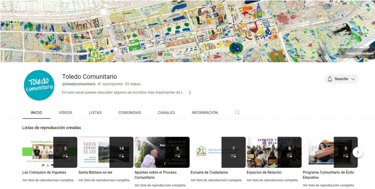Image resolution: width=375 pixels, height=189 pixels.
Task: Click globe icon on banner Toledo Comunitario link
Action: [343, 53]
